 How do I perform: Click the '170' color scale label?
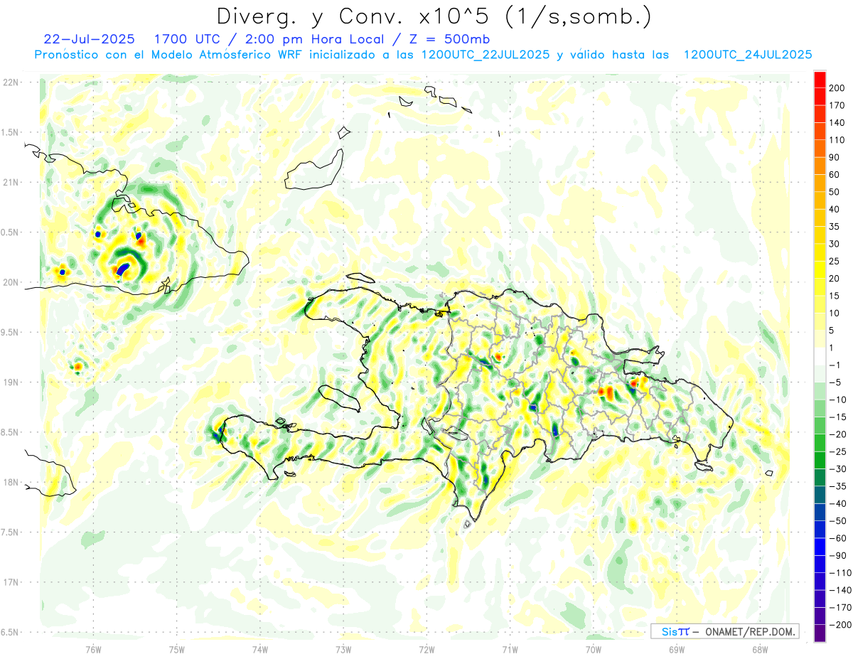tap(837, 105)
